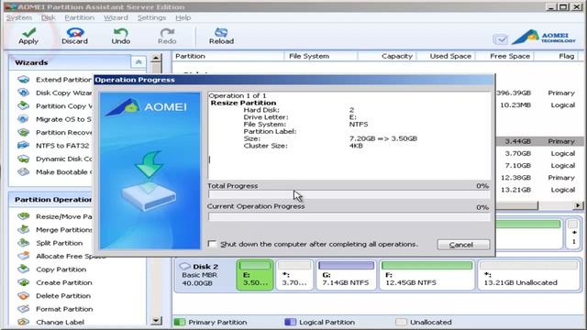Click the Disk 2 drive icon
Viewport: 587px width, 330px height.
[x=185, y=267]
